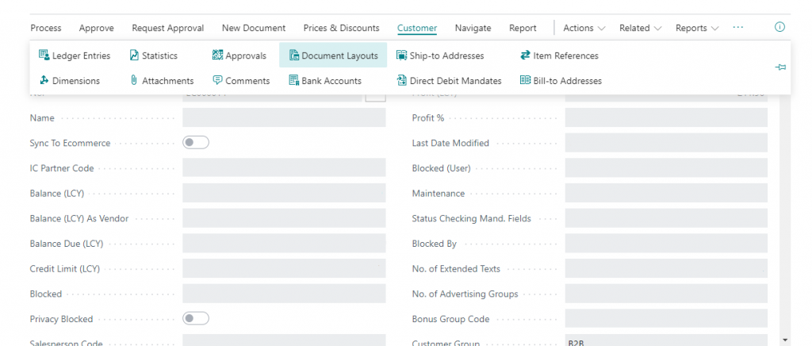Click the Document Layouts icon

point(293,56)
